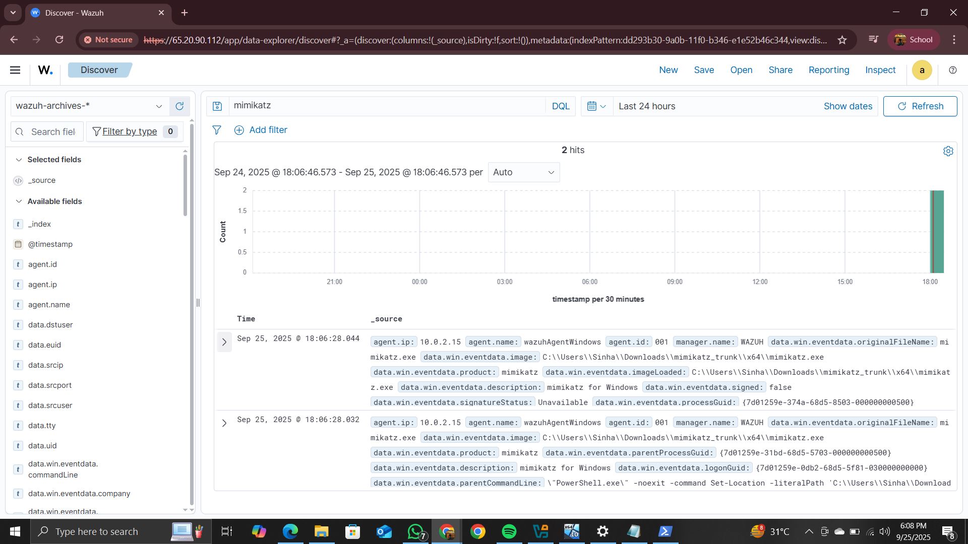
Task: Open the global filter options icon
Action: [x=216, y=130]
